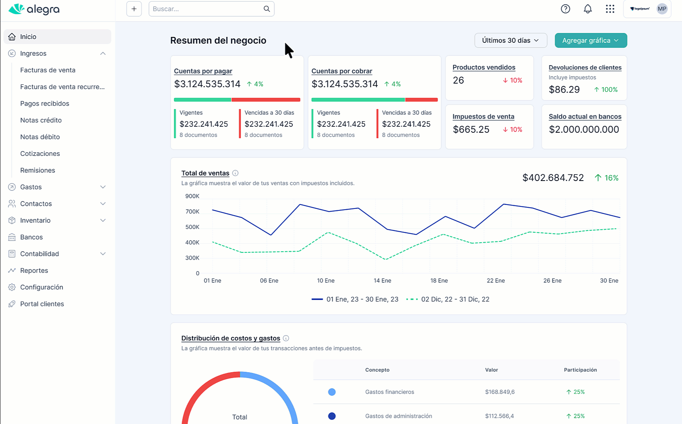Viewport: 682px width, 424px height.
Task: Click the search magnifier icon
Action: tap(267, 9)
